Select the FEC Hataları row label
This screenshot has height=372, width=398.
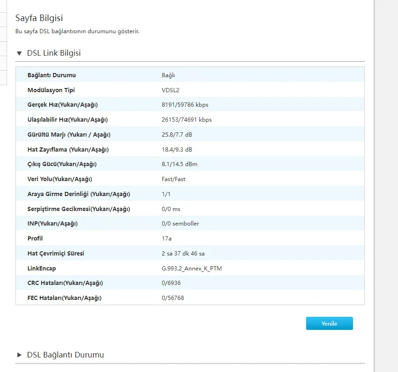click(x=64, y=298)
